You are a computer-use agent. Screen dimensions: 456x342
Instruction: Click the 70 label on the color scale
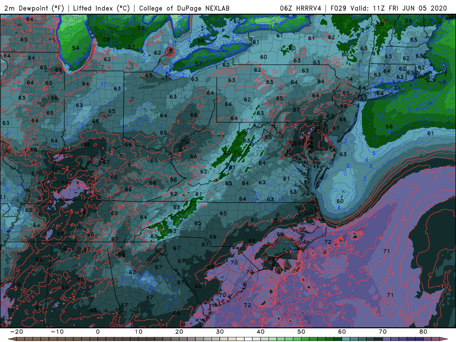tap(382, 332)
